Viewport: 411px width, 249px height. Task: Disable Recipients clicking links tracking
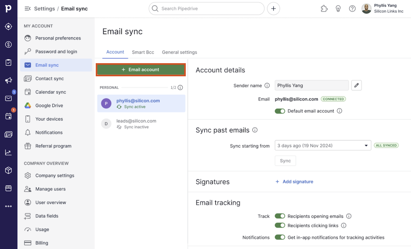(280, 225)
